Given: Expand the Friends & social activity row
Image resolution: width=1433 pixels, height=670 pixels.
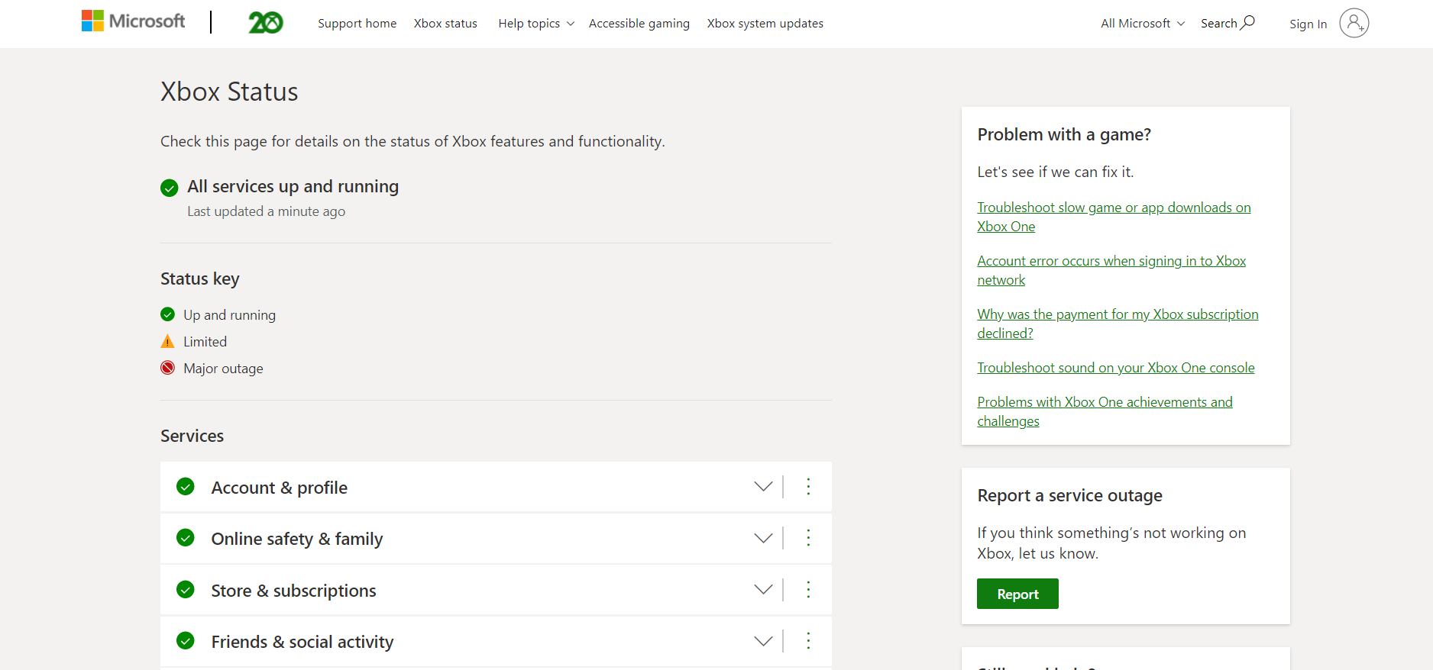Looking at the screenshot, I should [763, 641].
